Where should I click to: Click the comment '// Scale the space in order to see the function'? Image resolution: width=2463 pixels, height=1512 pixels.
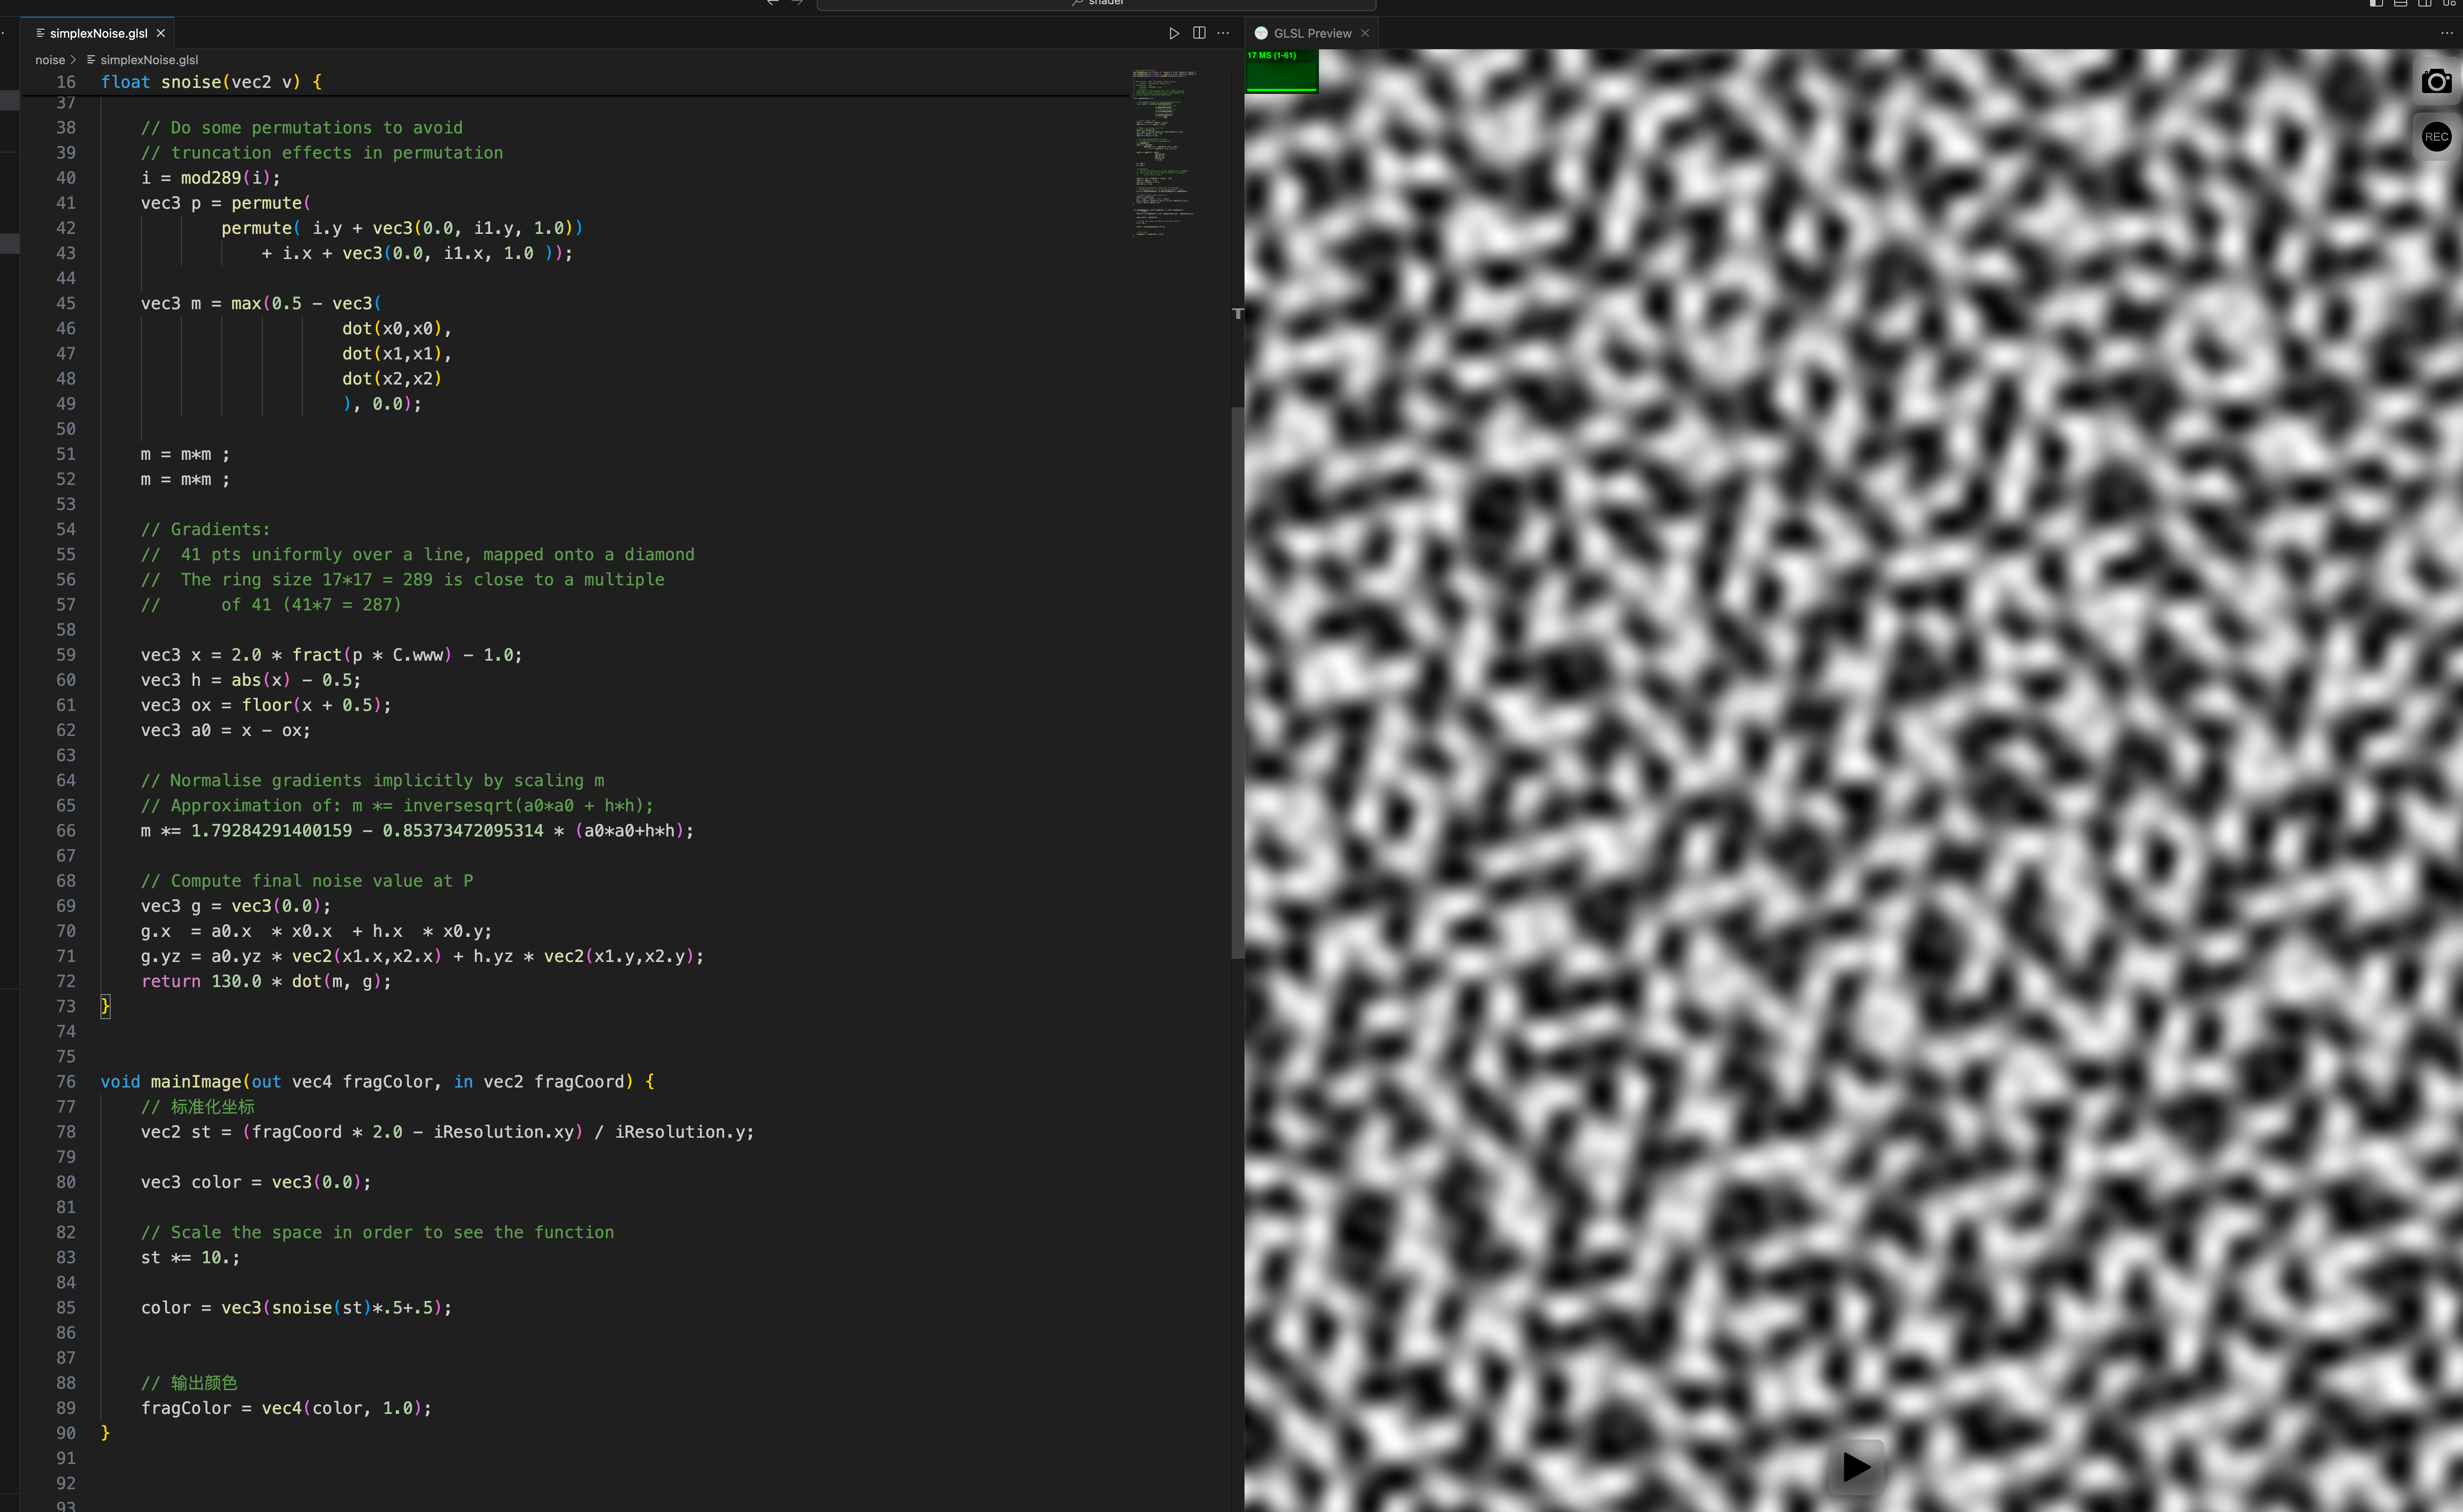(378, 1232)
